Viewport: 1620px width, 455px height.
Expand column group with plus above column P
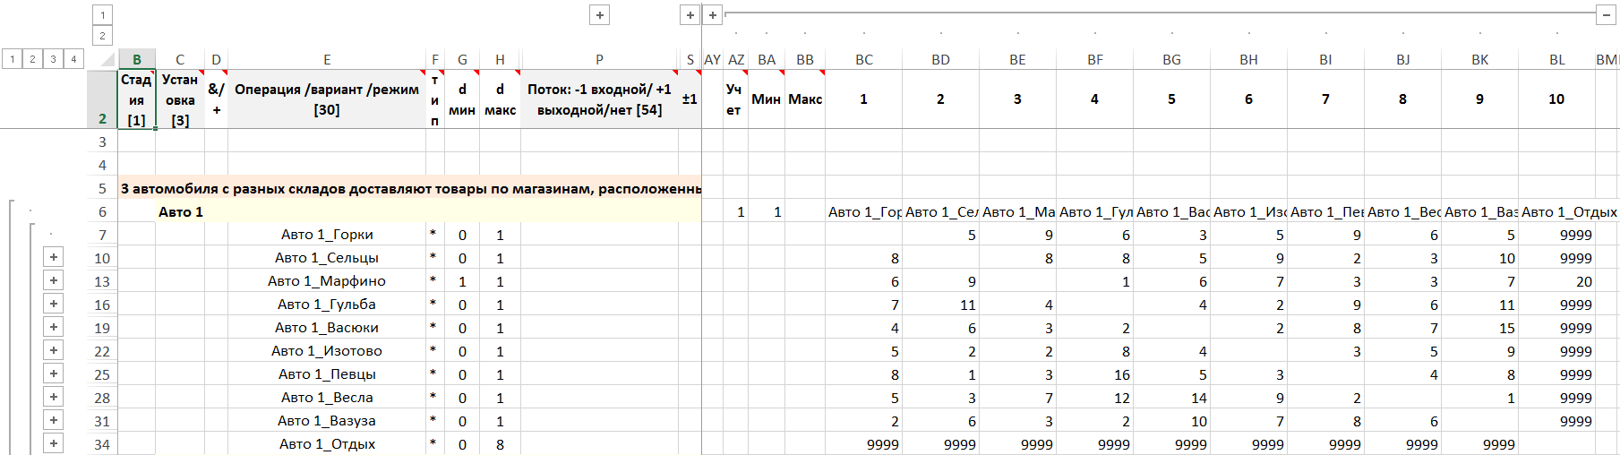tap(600, 15)
